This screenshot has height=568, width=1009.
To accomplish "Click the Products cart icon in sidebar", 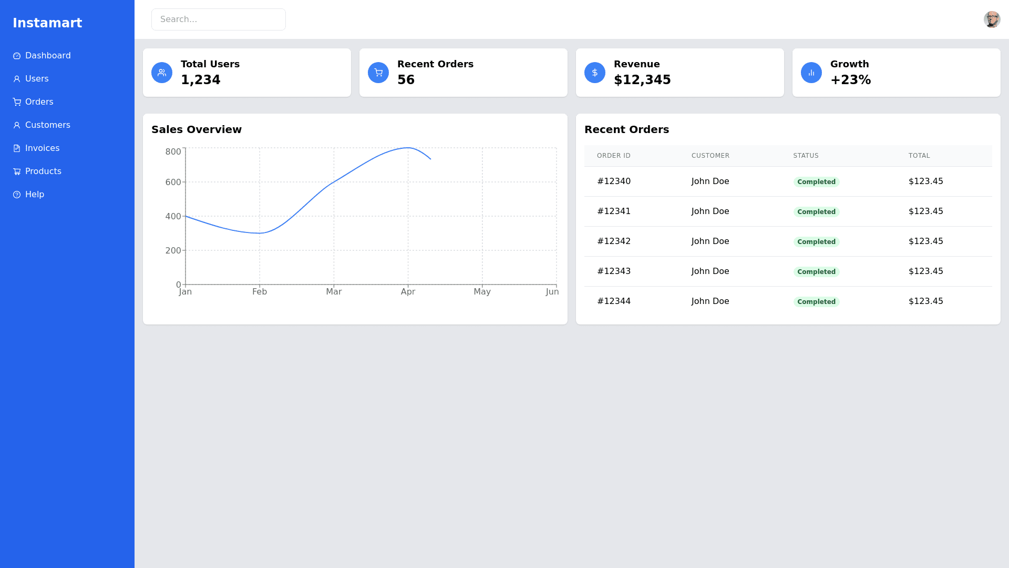I will [17, 171].
